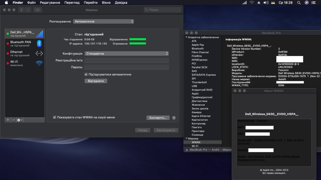Click the Реєстраційне ім'я input field

pos(126,61)
